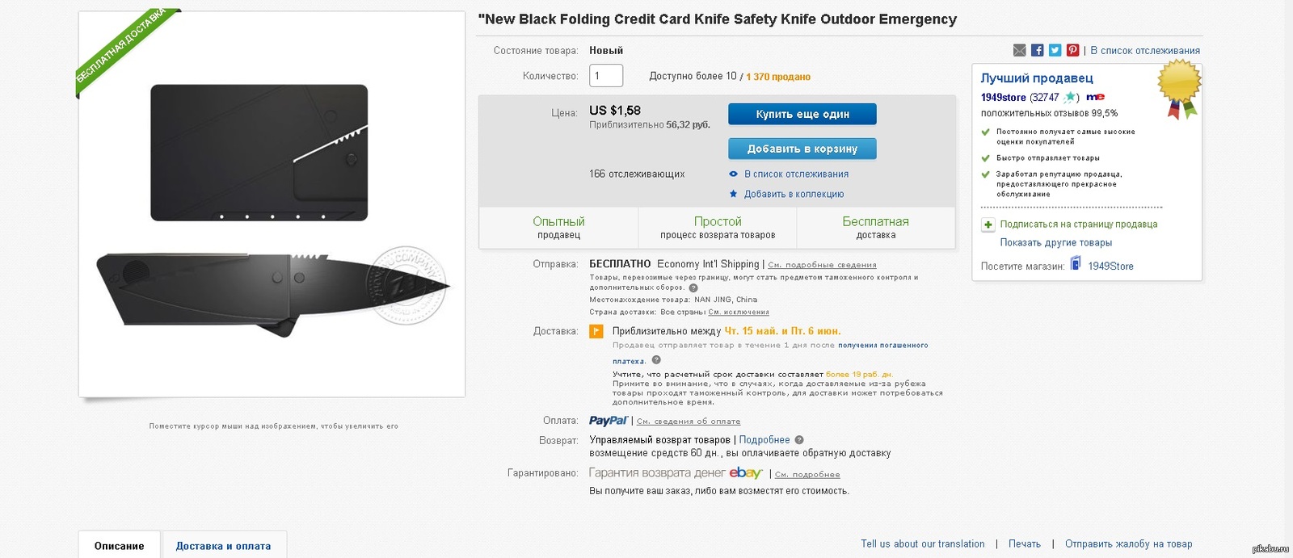Image resolution: width=1293 pixels, height=558 pixels.
Task: Share the listing via email envelope icon
Action: pos(1020,50)
